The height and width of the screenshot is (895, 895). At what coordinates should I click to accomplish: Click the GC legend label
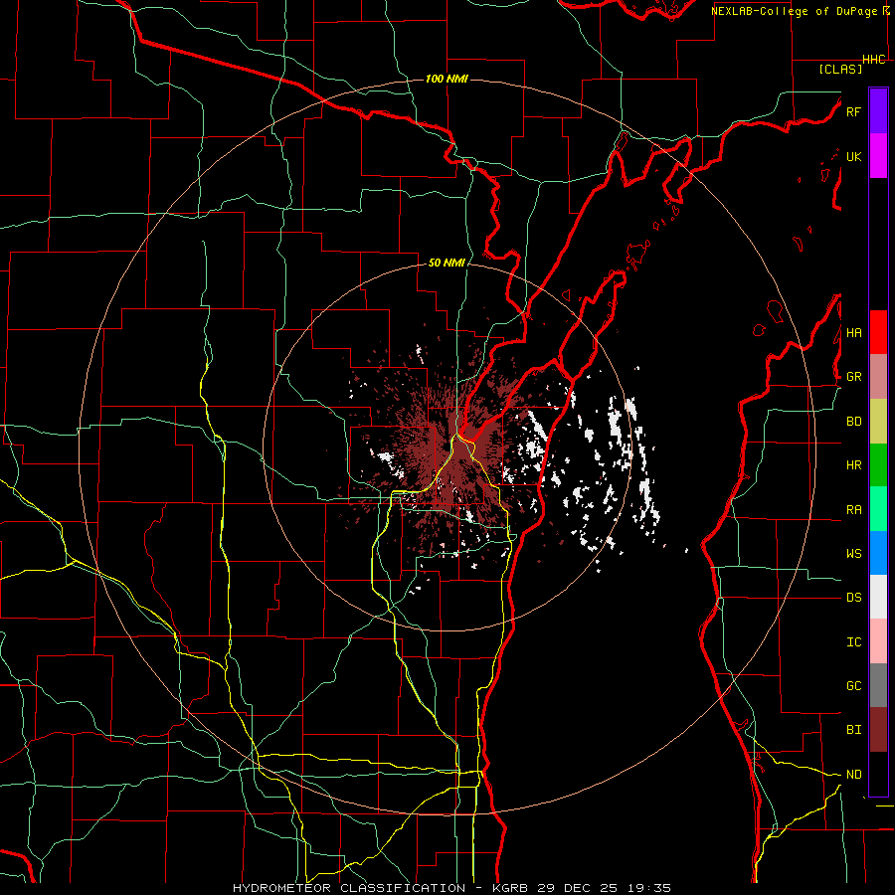coord(853,686)
